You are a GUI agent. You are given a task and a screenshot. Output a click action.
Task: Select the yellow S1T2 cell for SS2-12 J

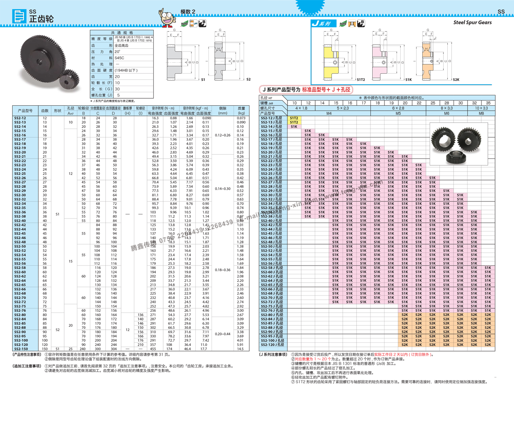coord(294,118)
